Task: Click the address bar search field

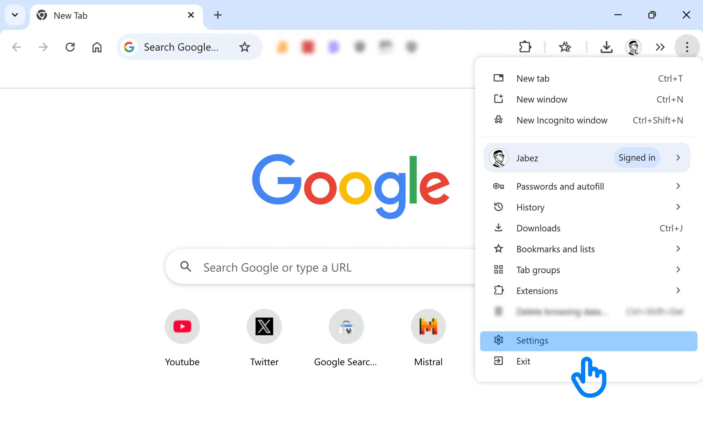Action: (189, 47)
